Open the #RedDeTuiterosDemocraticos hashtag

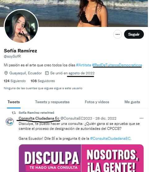[x=117, y=65]
